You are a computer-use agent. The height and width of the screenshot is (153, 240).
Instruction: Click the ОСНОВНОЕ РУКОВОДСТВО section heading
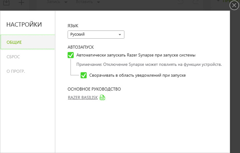[x=94, y=89]
